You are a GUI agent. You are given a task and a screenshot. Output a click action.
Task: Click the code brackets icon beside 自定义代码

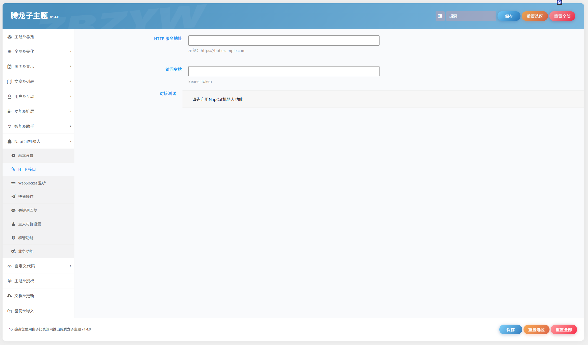click(x=9, y=266)
